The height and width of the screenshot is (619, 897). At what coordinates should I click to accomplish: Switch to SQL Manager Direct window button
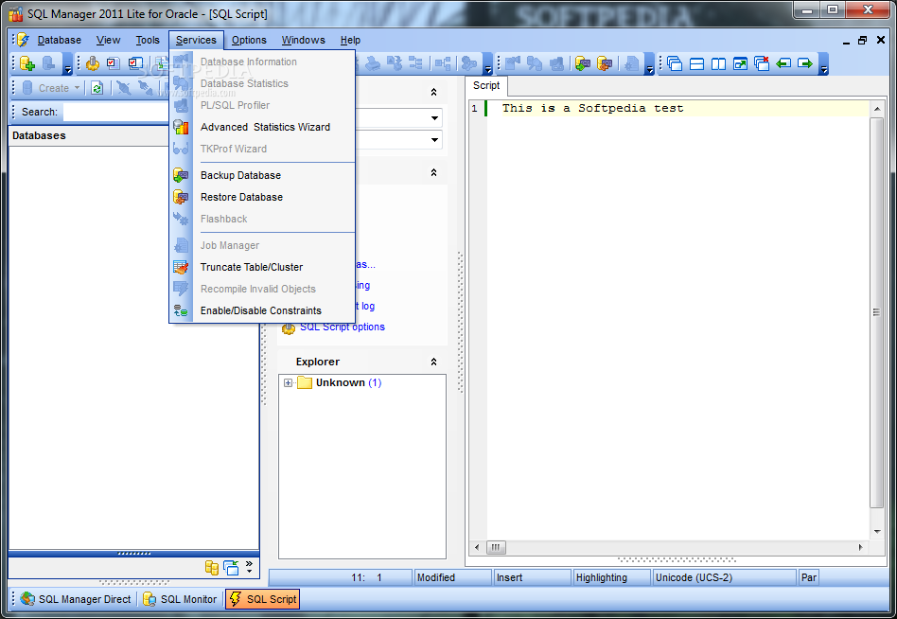coord(75,599)
